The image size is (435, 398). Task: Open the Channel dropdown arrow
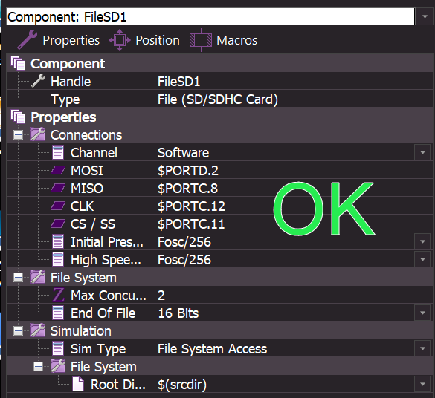point(422,153)
